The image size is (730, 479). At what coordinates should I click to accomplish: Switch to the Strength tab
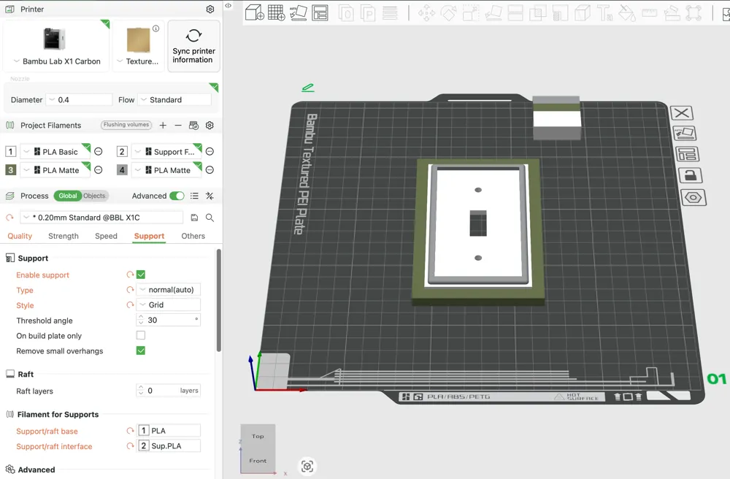click(x=64, y=236)
